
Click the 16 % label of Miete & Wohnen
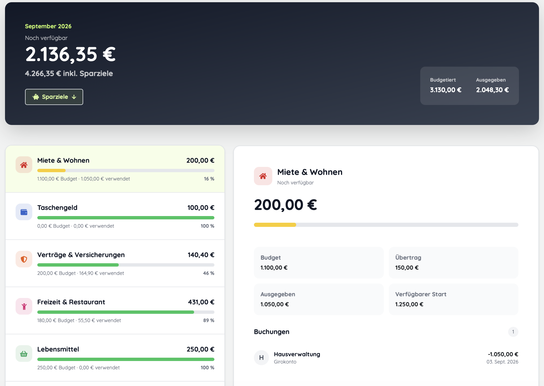(209, 179)
